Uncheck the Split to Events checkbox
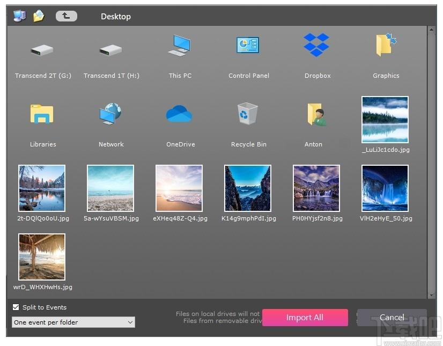The width and height of the screenshot is (443, 346). 16,307
